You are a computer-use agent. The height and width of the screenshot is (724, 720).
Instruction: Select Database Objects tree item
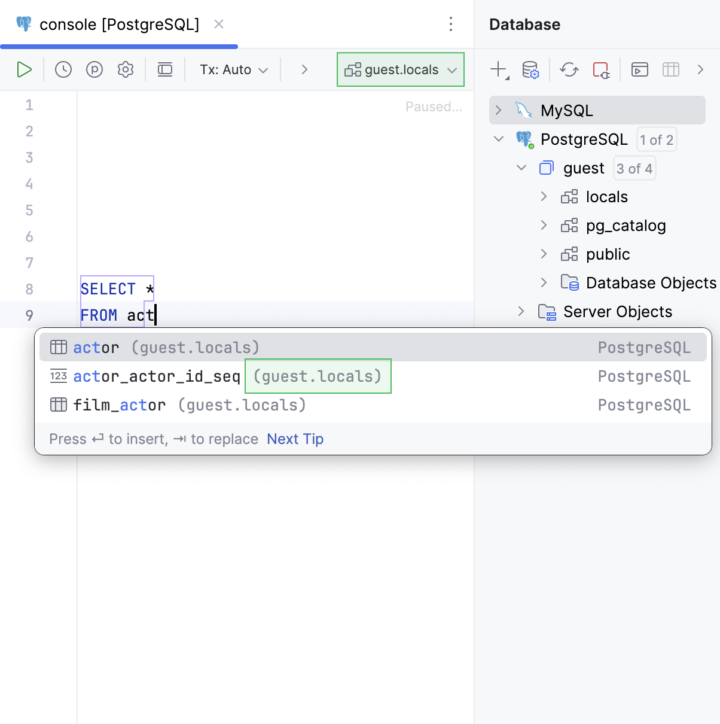651,283
